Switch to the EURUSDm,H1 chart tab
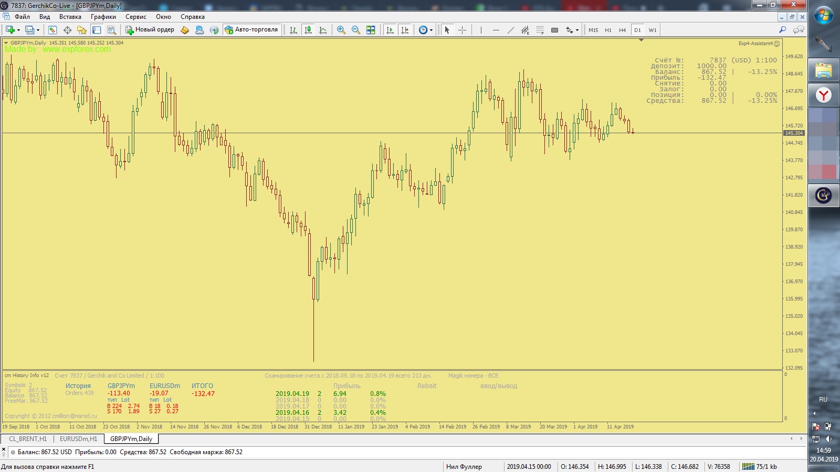This screenshot has width=840, height=472. click(x=78, y=439)
